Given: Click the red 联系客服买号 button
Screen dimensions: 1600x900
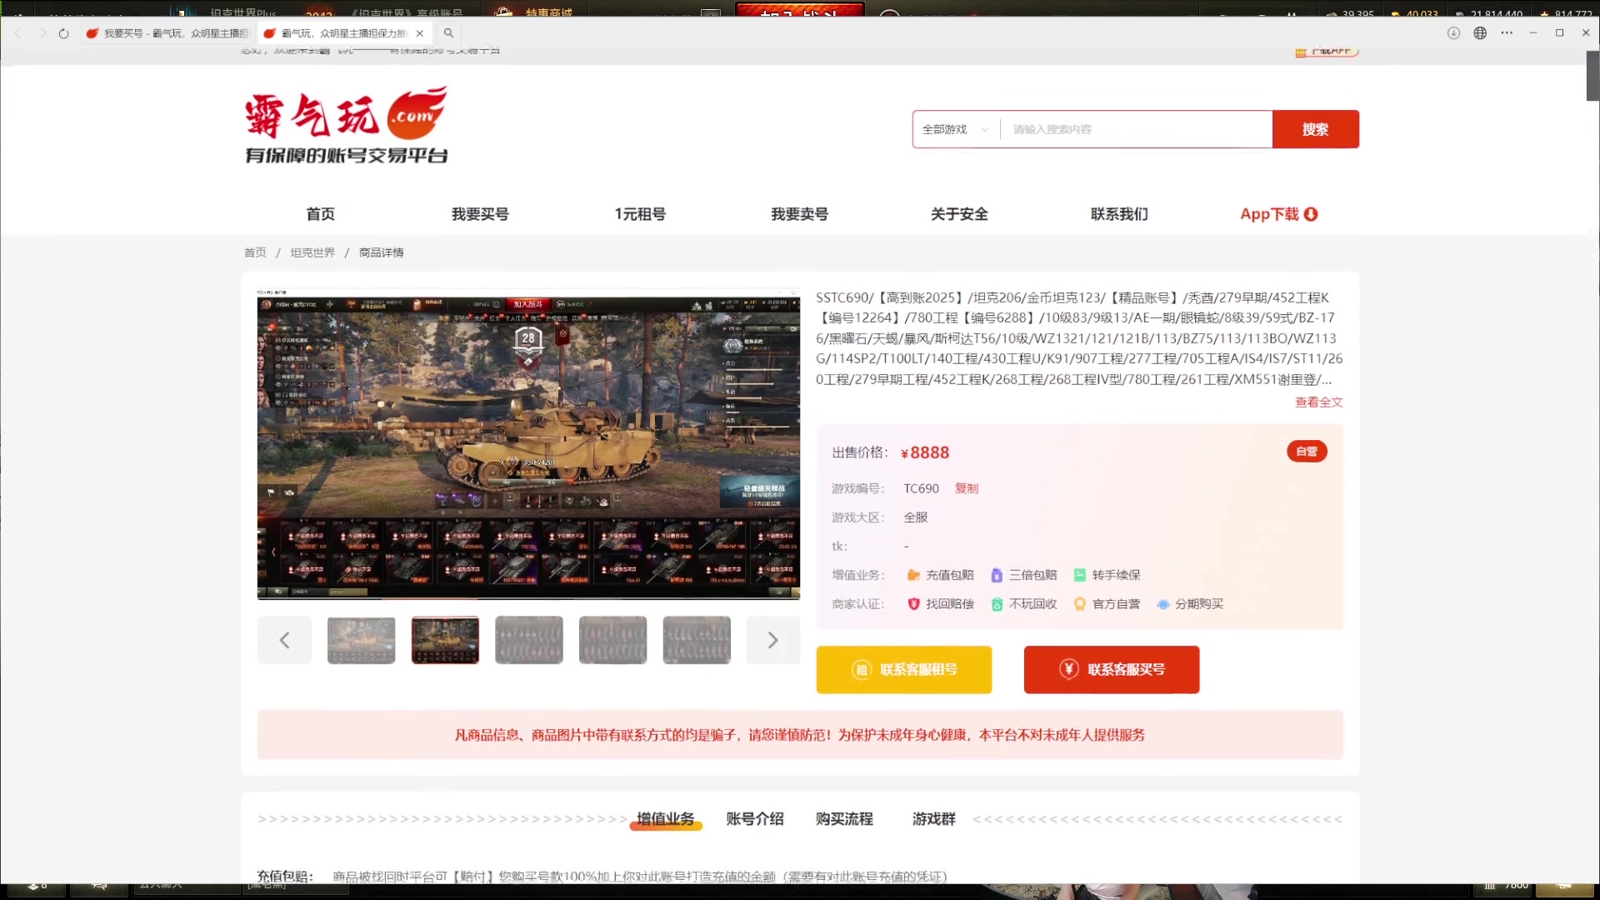Looking at the screenshot, I should [1112, 670].
